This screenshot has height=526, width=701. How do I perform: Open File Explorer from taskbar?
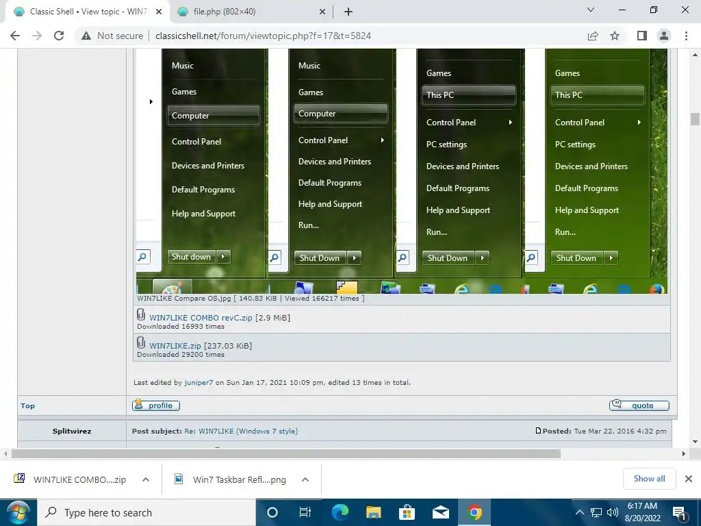[x=373, y=512]
